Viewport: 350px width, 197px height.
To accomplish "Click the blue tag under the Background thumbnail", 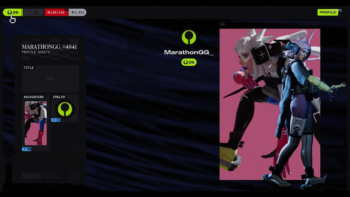I will [27, 149].
